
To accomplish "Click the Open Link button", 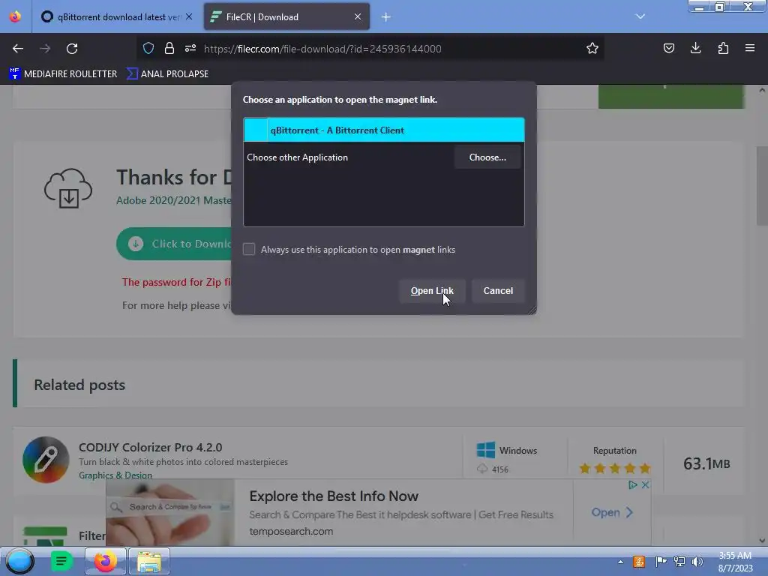I will click(x=432, y=291).
